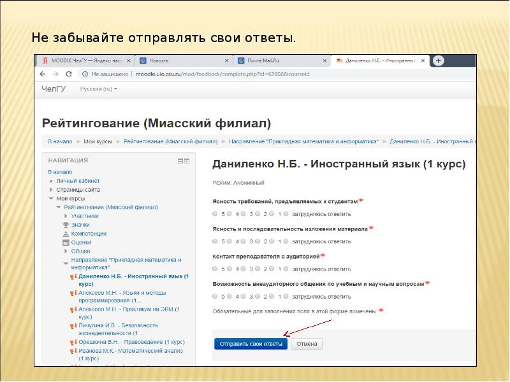Expand the Страницы сайта tree node

[x=51, y=190]
